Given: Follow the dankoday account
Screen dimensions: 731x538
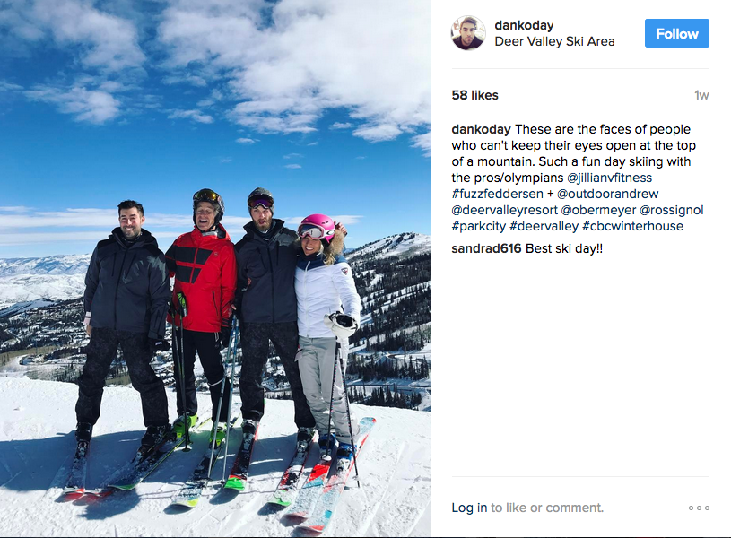Looking at the screenshot, I should 677,33.
